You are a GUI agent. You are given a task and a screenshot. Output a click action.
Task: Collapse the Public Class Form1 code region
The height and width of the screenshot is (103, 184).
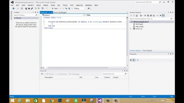[x=44, y=18]
